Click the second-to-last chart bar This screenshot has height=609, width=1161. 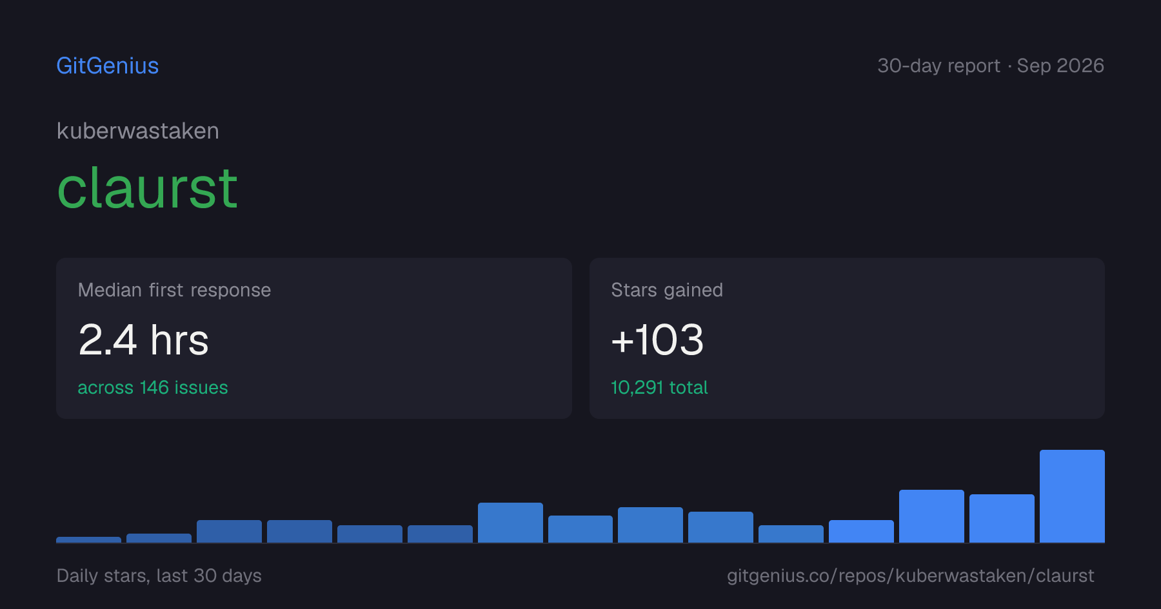tap(1002, 518)
